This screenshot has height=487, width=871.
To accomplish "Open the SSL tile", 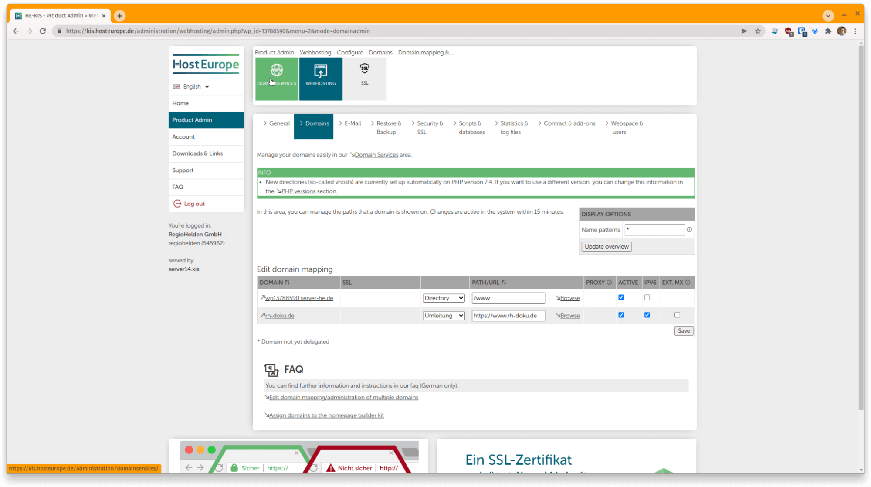I will pos(365,79).
